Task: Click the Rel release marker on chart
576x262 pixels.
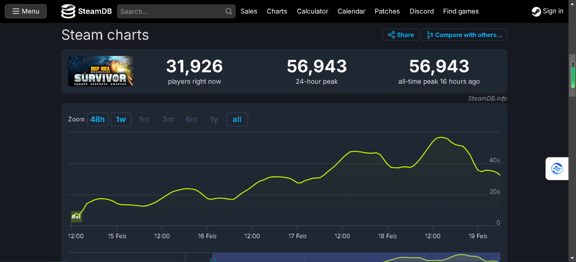Action: point(76,217)
